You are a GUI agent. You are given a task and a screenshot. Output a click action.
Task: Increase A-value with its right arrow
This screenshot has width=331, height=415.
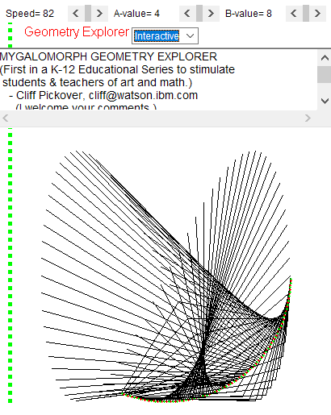211,13
